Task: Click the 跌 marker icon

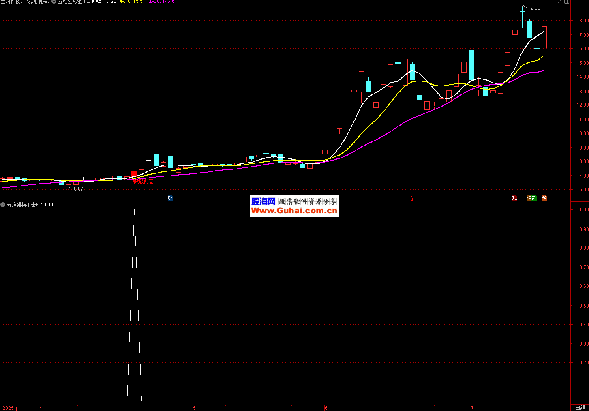Action: click(x=534, y=198)
